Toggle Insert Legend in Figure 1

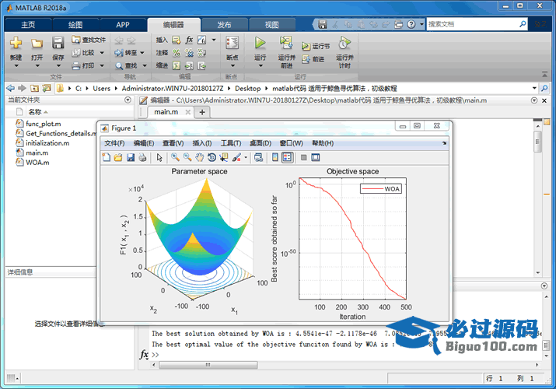[x=287, y=157]
